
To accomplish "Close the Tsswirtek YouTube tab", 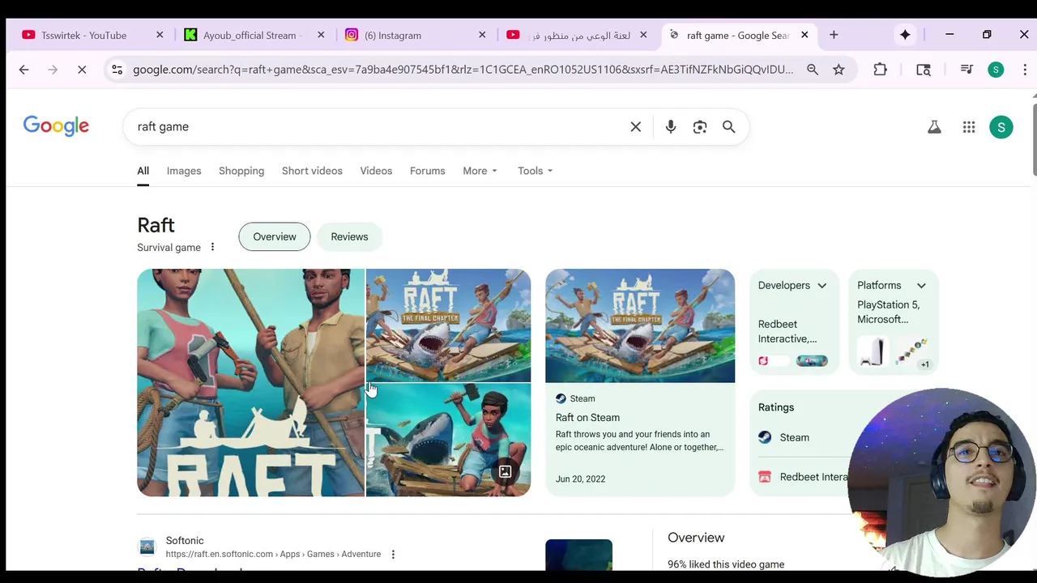I will click(160, 35).
